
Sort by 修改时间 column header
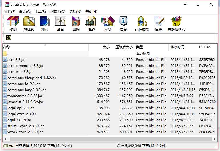click(183, 47)
